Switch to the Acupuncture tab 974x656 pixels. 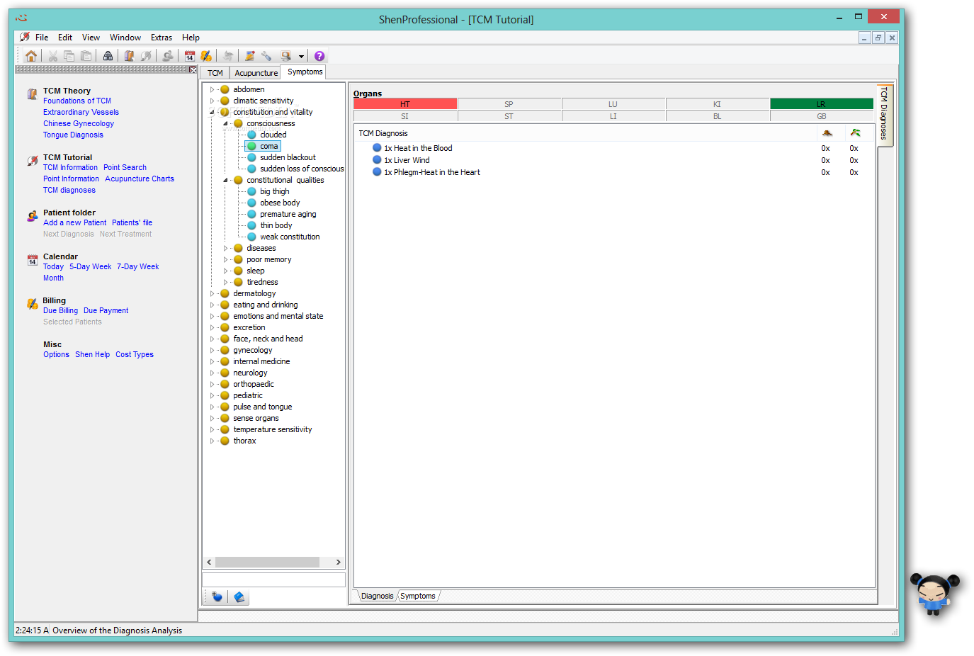click(256, 73)
